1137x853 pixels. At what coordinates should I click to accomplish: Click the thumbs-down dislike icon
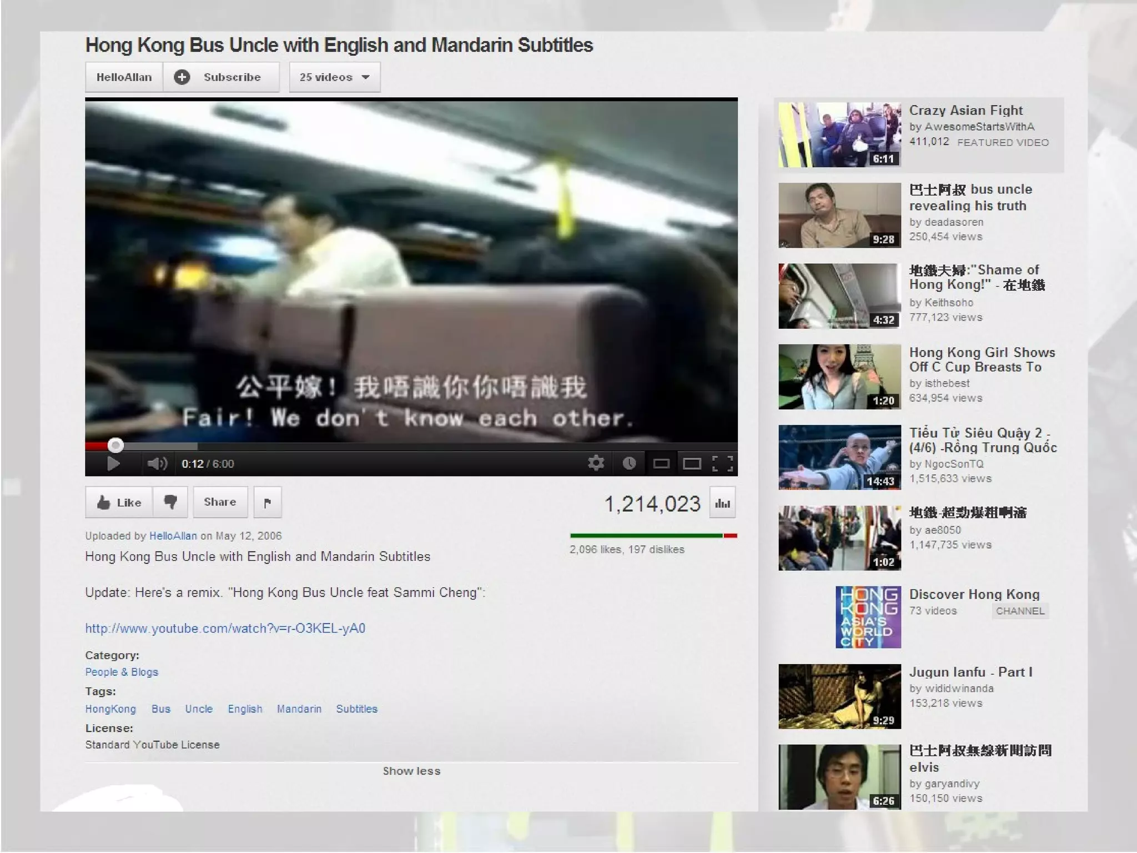tap(170, 502)
